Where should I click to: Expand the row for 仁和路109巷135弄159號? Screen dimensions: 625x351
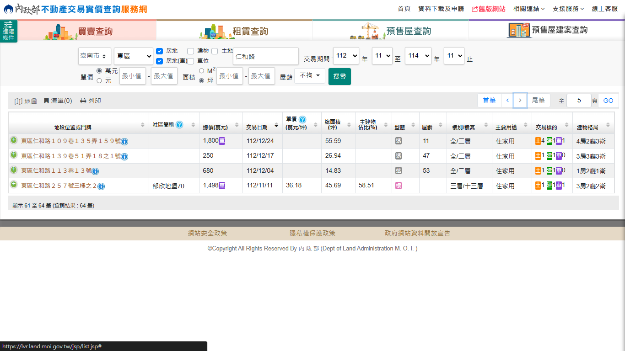coord(14,140)
